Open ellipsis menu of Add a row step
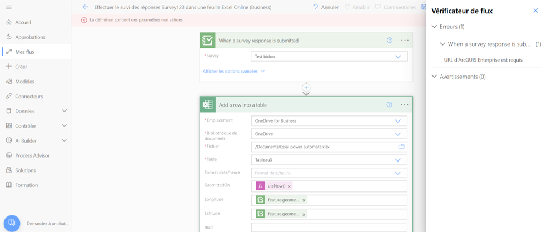 coord(405,104)
